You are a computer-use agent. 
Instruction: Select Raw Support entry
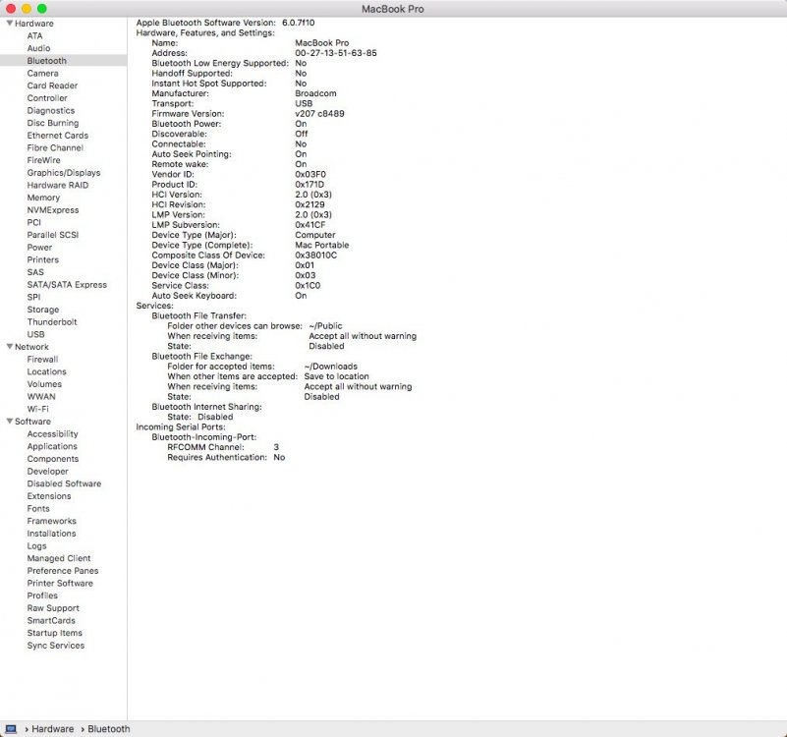coord(53,608)
